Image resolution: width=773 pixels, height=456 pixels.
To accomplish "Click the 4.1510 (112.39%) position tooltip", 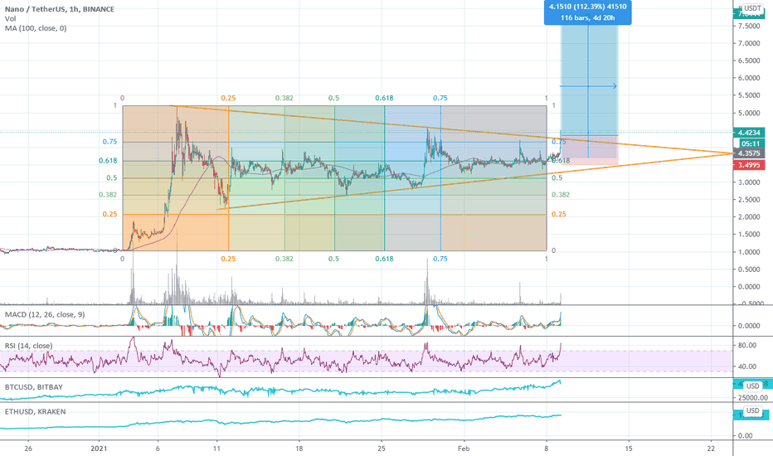I will click(588, 7).
